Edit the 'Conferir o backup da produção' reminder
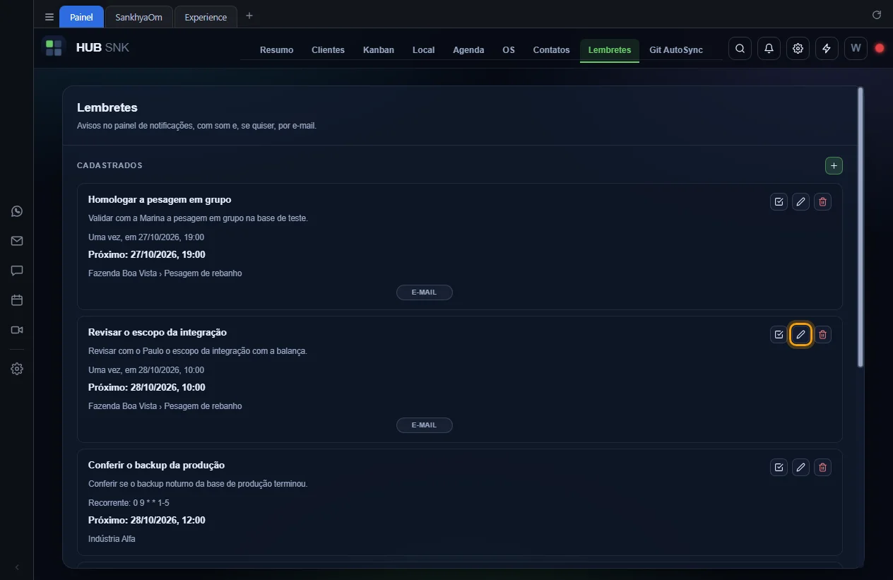The height and width of the screenshot is (580, 893). coord(800,467)
